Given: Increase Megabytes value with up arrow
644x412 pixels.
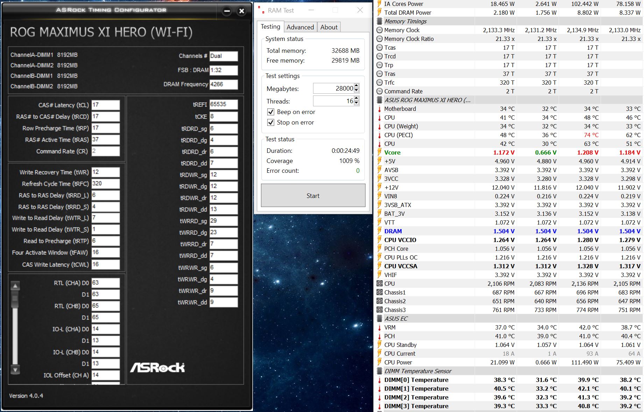Looking at the screenshot, I should point(356,86).
